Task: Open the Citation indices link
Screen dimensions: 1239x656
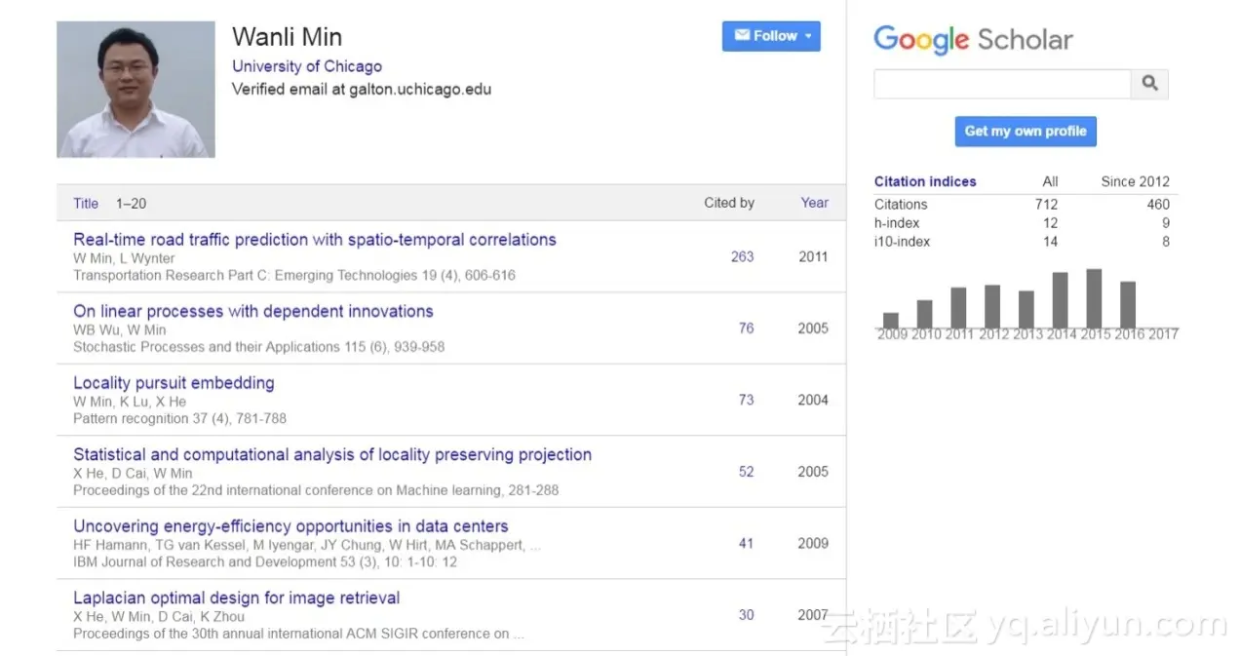Action: tap(924, 181)
